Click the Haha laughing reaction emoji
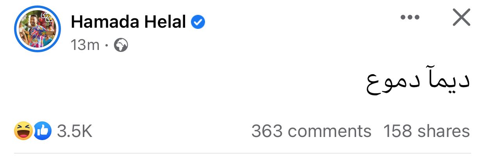This screenshot has height=160, width=485. click(x=23, y=131)
